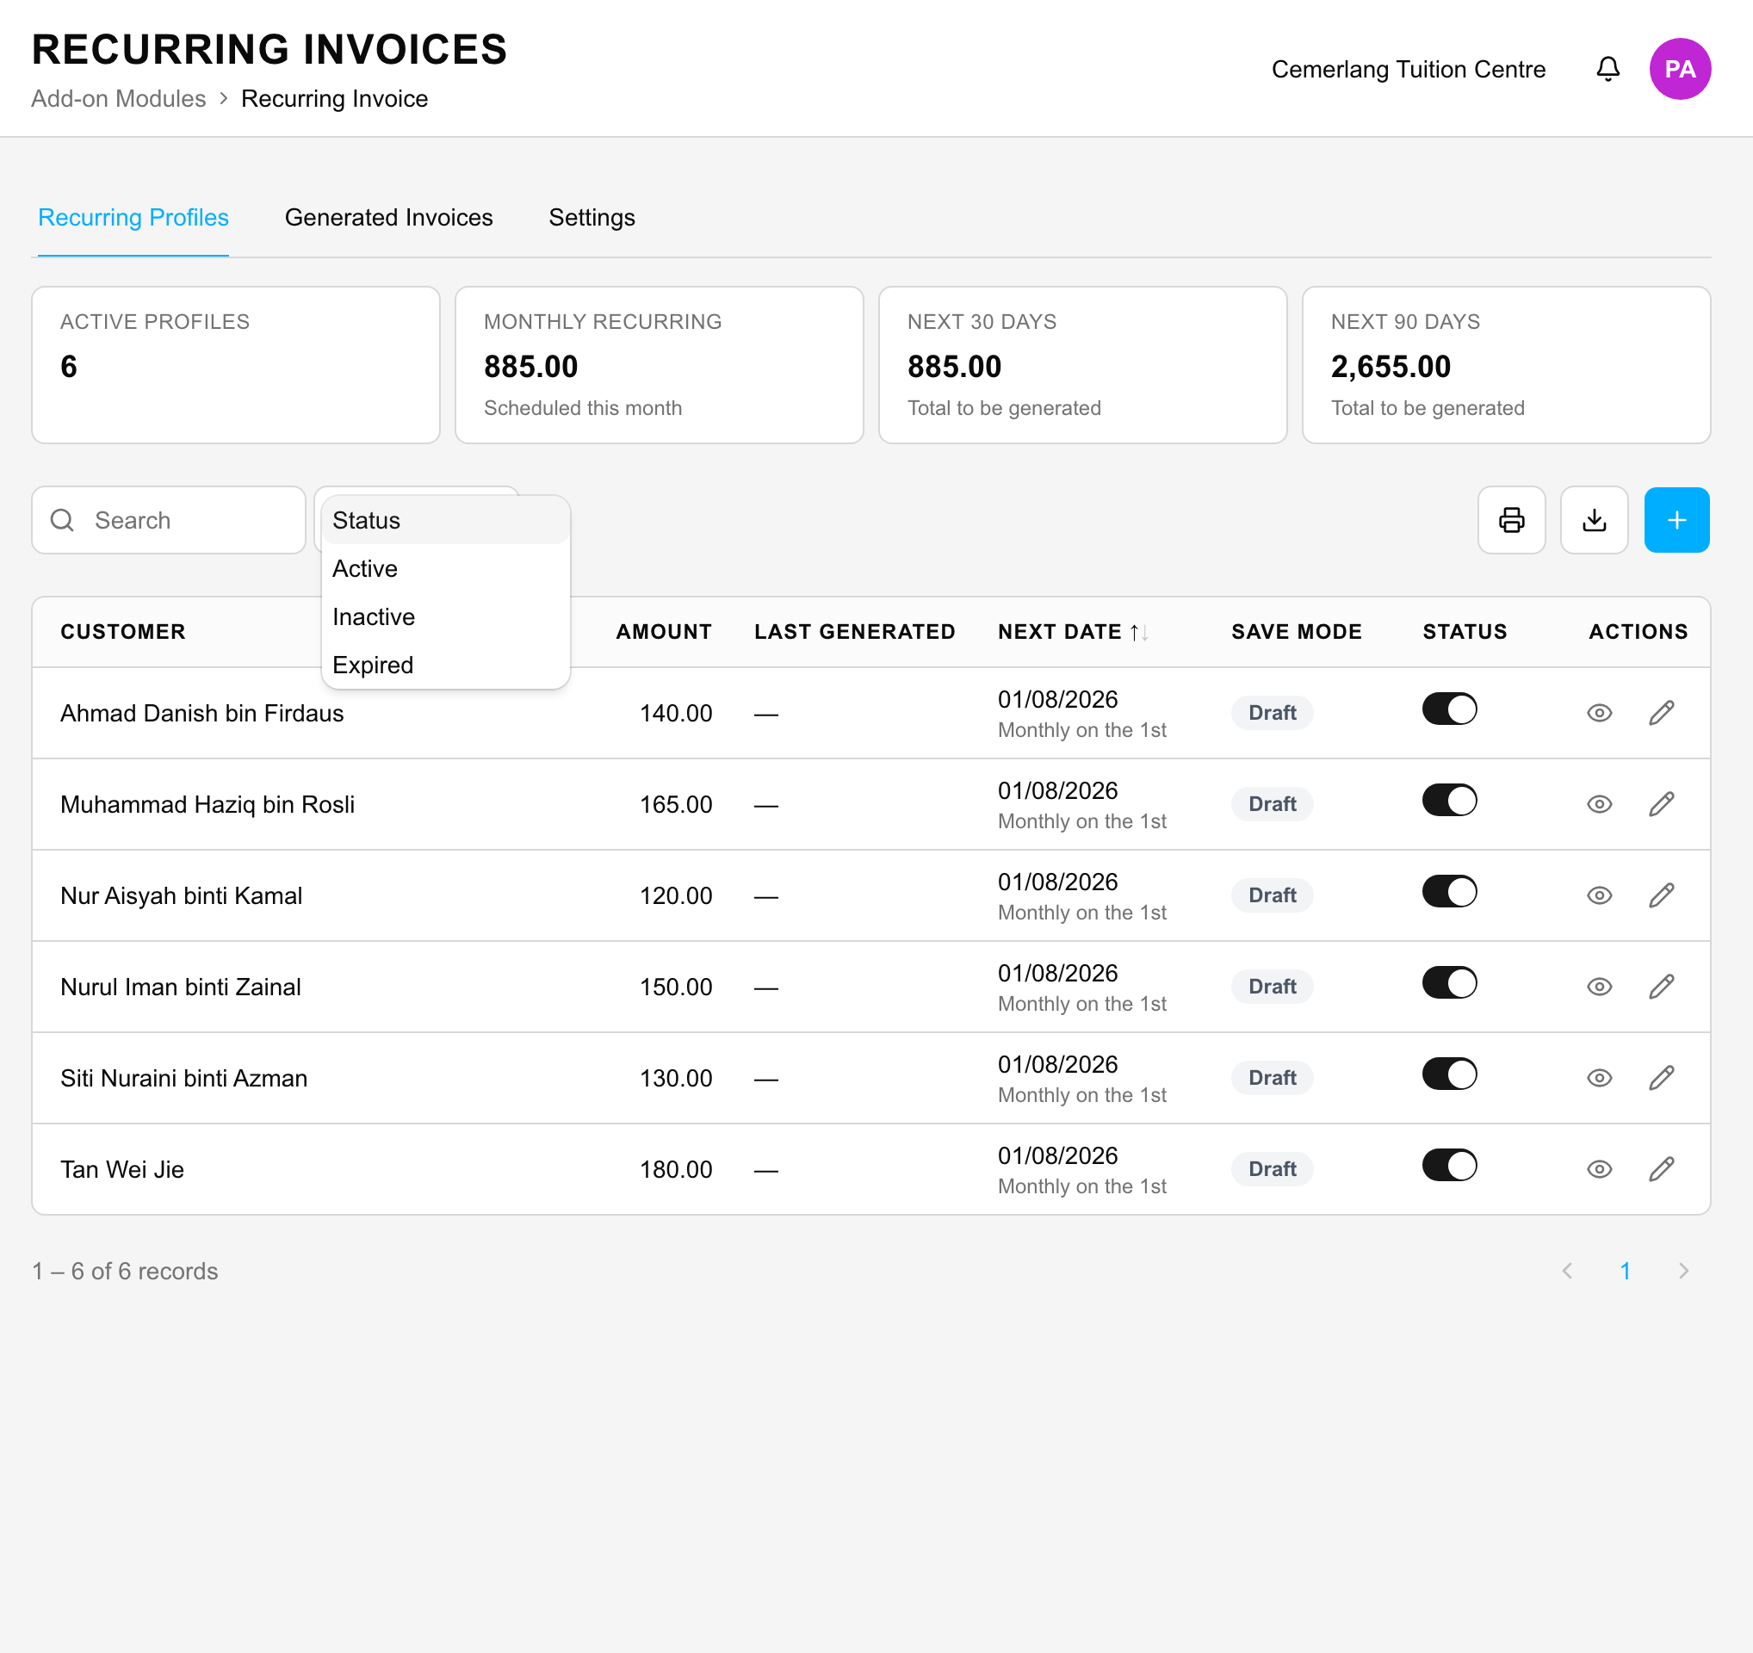Open the Next 30 Days card
This screenshot has height=1653, width=1753.
(1082, 365)
